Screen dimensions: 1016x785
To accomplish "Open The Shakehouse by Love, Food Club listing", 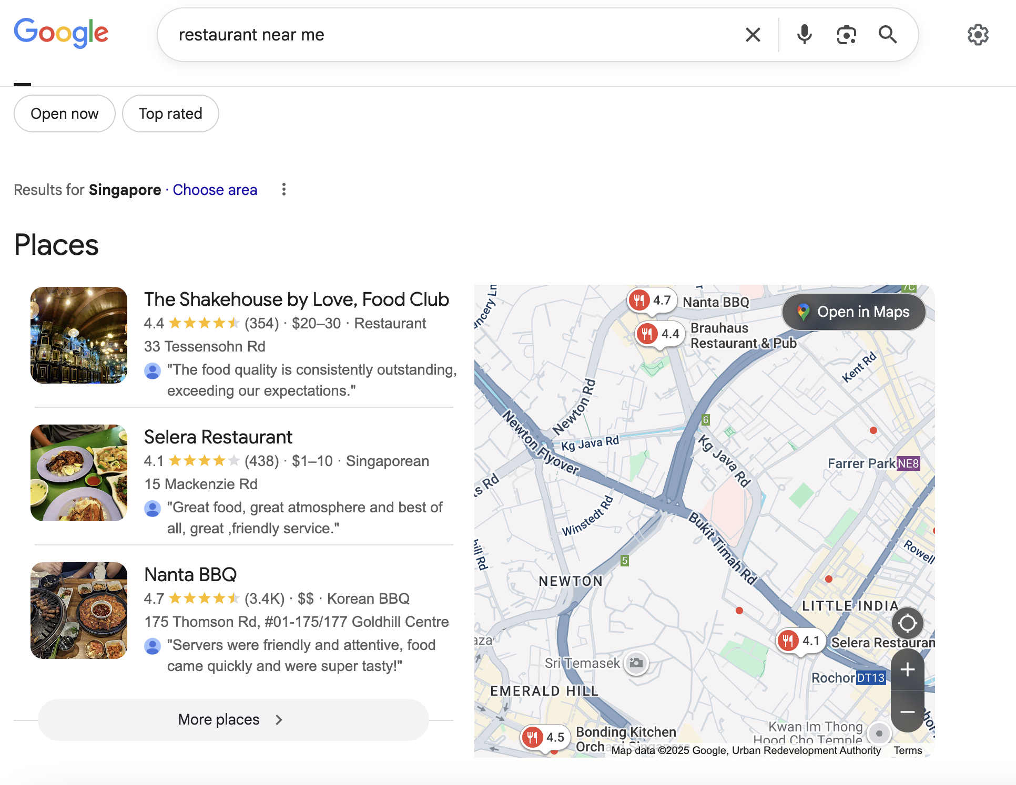I will pos(297,299).
